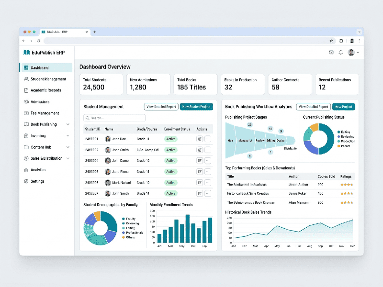Expand the Content Hub sidebar chevron
The height and width of the screenshot is (287, 383).
pyautogui.click(x=68, y=147)
